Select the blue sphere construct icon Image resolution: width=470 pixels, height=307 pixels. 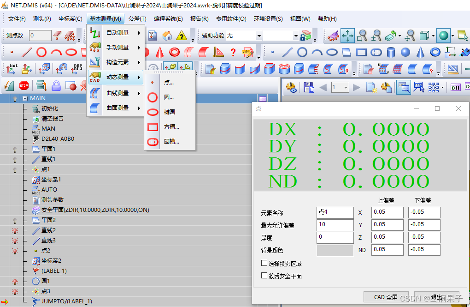tap(405, 52)
